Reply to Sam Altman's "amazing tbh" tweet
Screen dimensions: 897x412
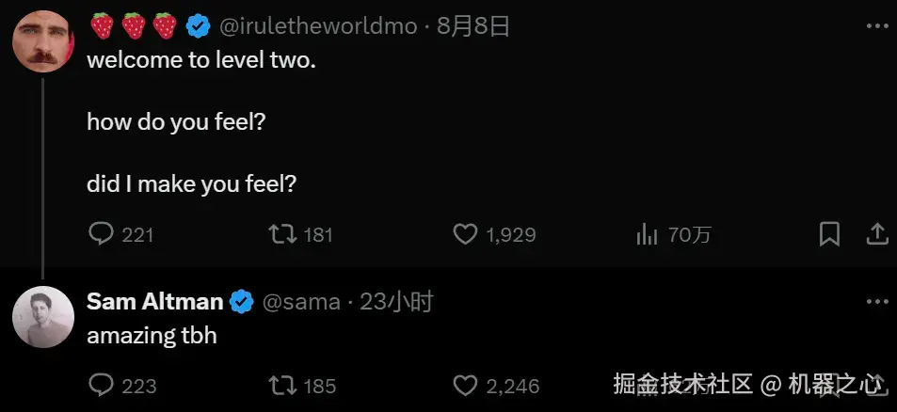101,385
